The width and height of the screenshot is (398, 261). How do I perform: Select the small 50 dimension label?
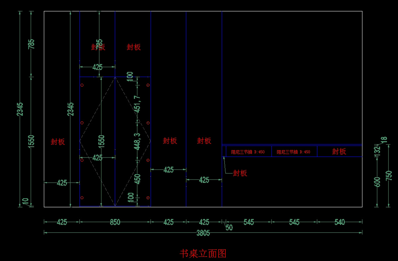click(x=229, y=228)
